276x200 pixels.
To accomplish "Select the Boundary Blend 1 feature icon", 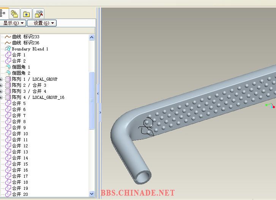I will (8, 49).
